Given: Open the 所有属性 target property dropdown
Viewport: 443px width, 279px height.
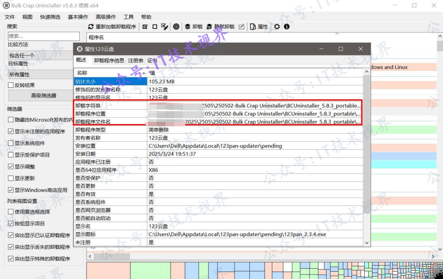Looking at the screenshot, I should 40,75.
